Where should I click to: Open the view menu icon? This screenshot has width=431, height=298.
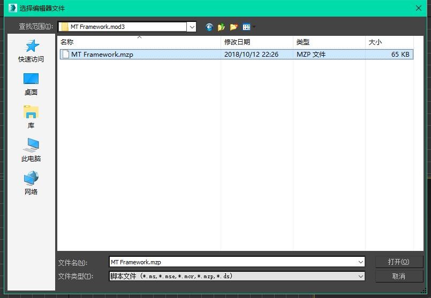click(x=247, y=27)
